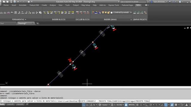Screen dimensions: 191x107
Task: Toggle the layer lightbulb on/off icon
Action: [x=103, y=12]
